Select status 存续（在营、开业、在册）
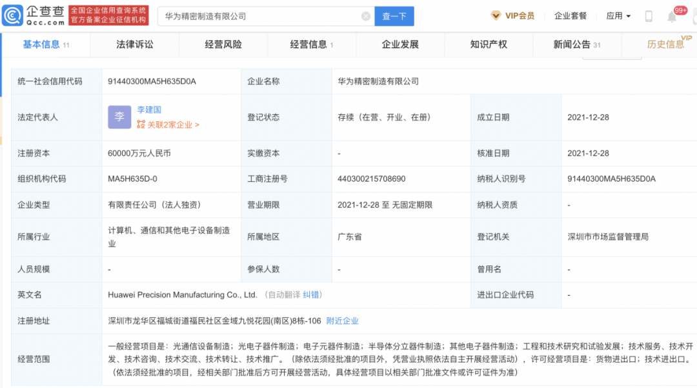Image resolution: width=697 pixels, height=388 pixels. (x=384, y=117)
